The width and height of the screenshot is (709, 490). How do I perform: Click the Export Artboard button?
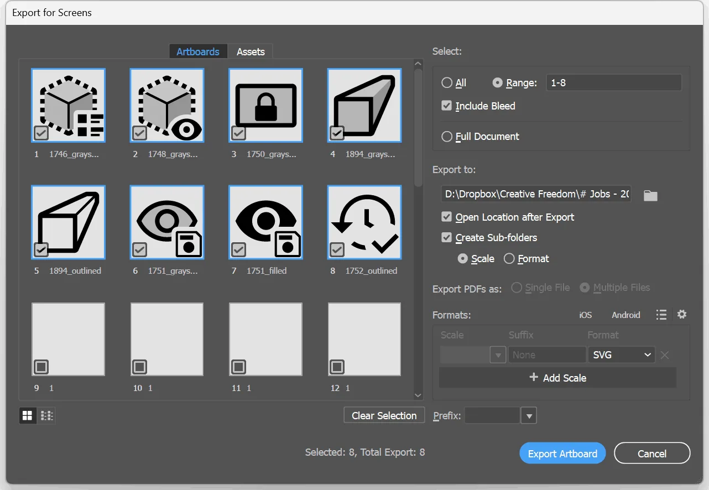click(x=562, y=453)
